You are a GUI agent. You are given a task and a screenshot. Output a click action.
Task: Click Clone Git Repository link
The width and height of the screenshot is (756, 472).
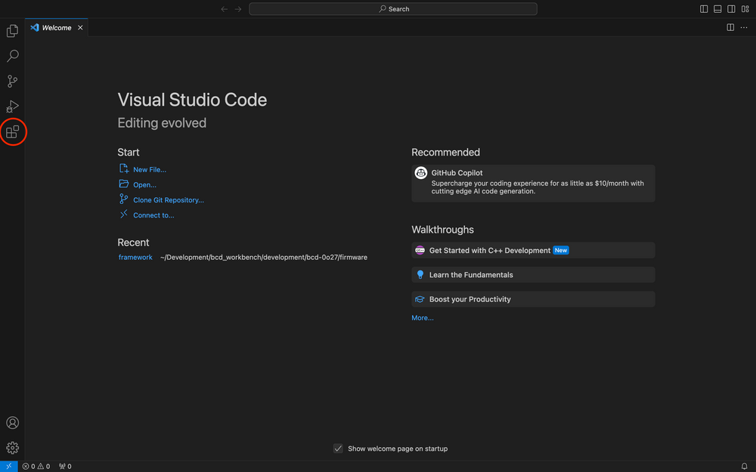pyautogui.click(x=168, y=200)
